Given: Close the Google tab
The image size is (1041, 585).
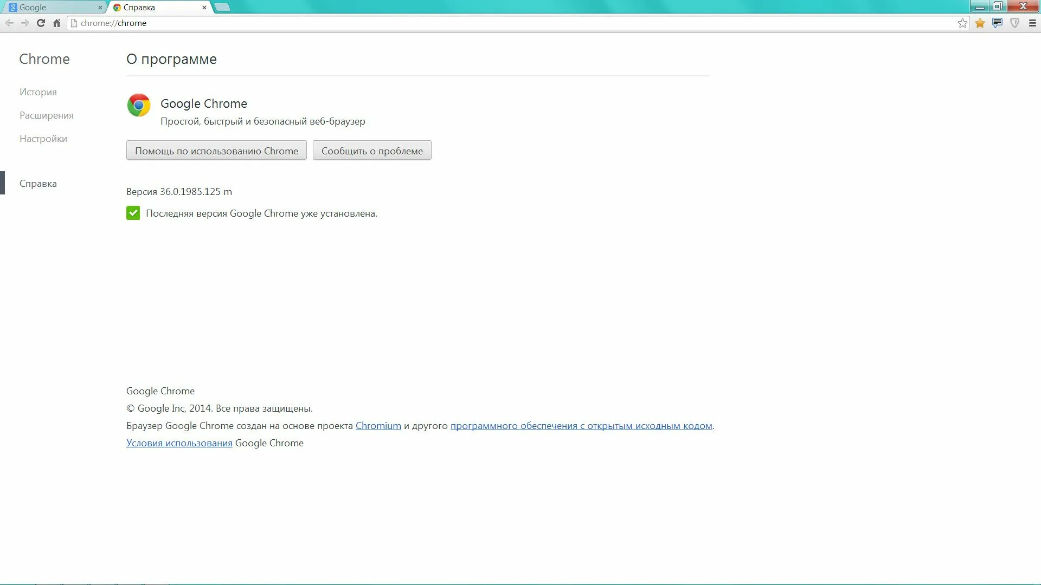Looking at the screenshot, I should [x=100, y=8].
